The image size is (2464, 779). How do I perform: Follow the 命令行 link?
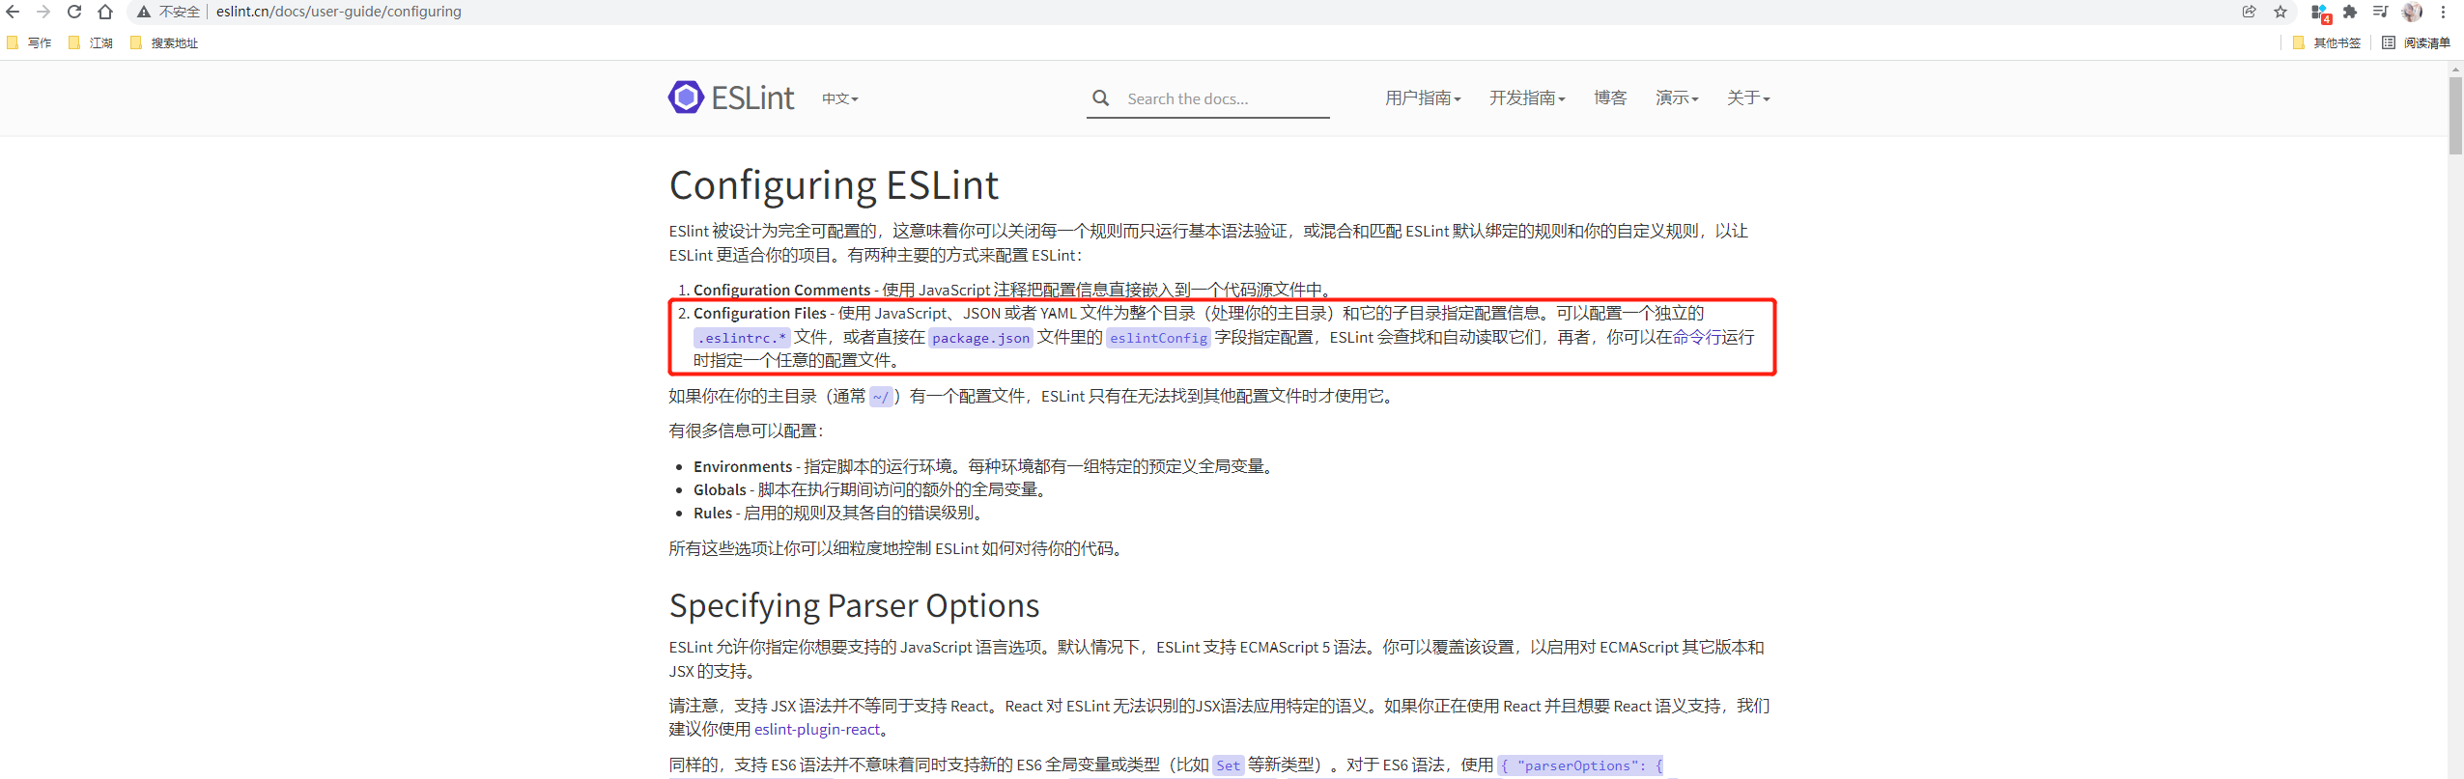coord(1697,337)
